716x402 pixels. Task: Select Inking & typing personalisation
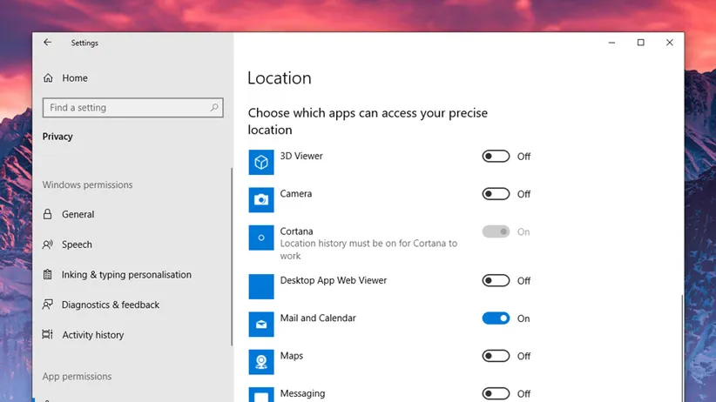click(125, 275)
